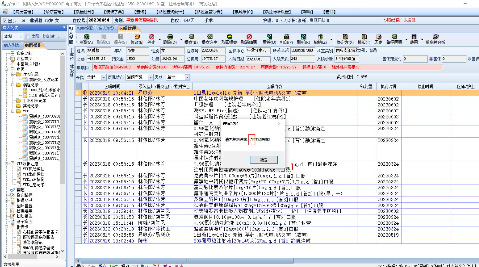The height and width of the screenshot is (267, 479).
Task: Click the 历史 history icon
Action: (378, 37)
